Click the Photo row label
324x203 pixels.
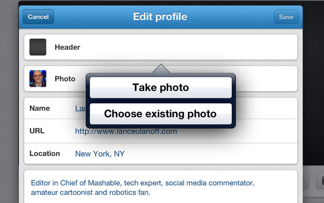point(65,79)
